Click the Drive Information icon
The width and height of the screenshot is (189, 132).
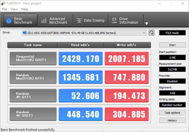tap(114, 20)
